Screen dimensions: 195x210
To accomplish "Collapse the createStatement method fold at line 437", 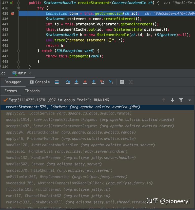I will 18,3.
